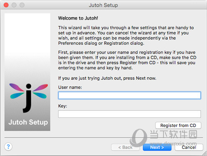Click the 'just trying Jutoh out' hint text
The width and height of the screenshot is (207, 156).
click(x=107, y=78)
